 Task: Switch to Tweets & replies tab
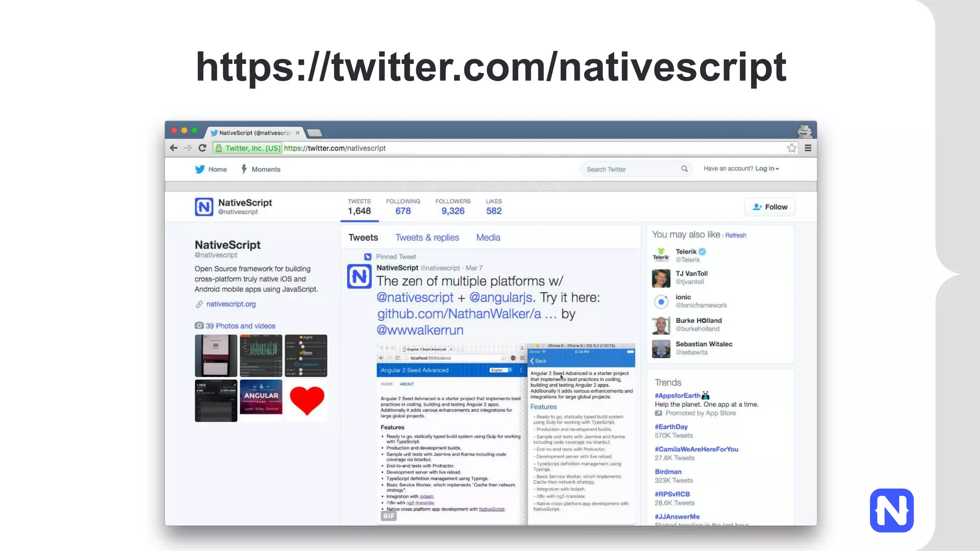tap(427, 238)
